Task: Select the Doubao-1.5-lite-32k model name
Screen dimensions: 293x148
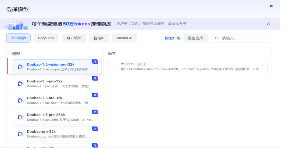Action: 44,98
